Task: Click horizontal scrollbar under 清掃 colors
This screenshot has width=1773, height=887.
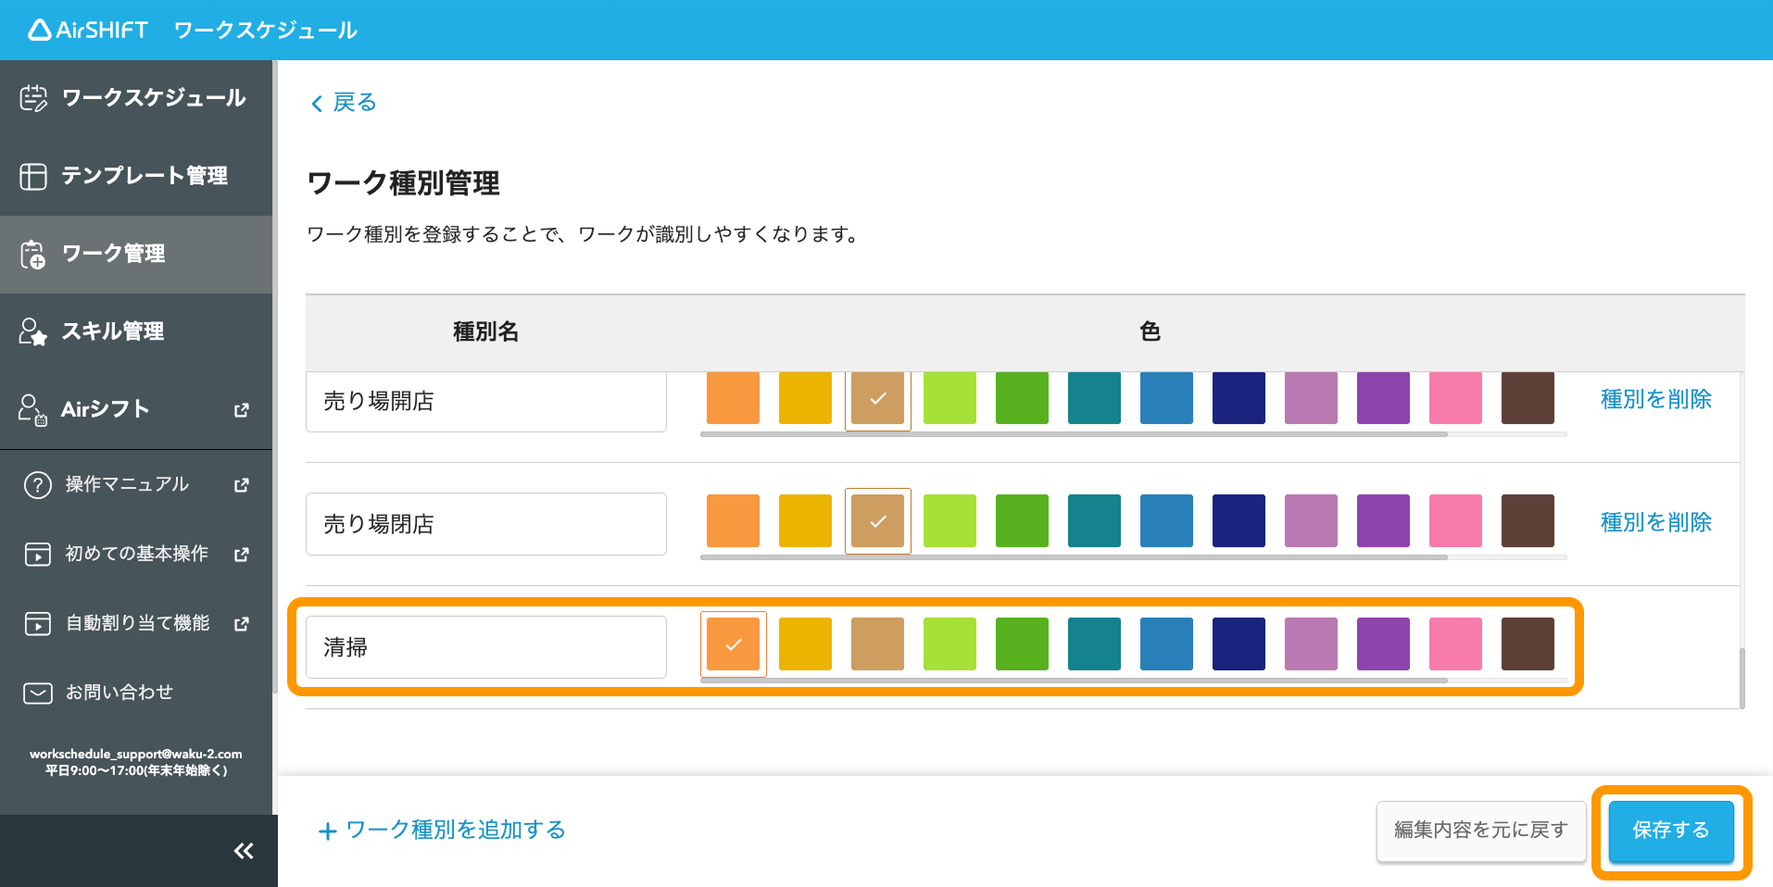Action: point(1075,681)
